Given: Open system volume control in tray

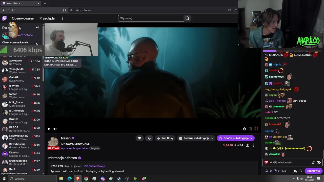Looking at the screenshot, I should pyautogui.click(x=302, y=179).
